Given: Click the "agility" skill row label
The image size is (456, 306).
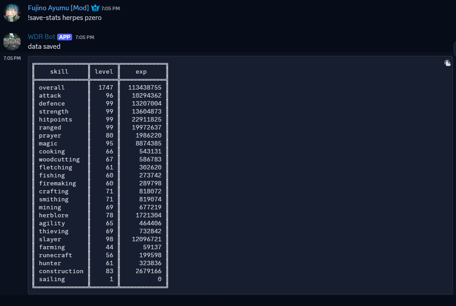Looking at the screenshot, I should pyautogui.click(x=52, y=223).
